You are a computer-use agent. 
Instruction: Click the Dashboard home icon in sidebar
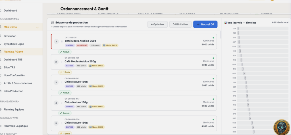point(1,10)
